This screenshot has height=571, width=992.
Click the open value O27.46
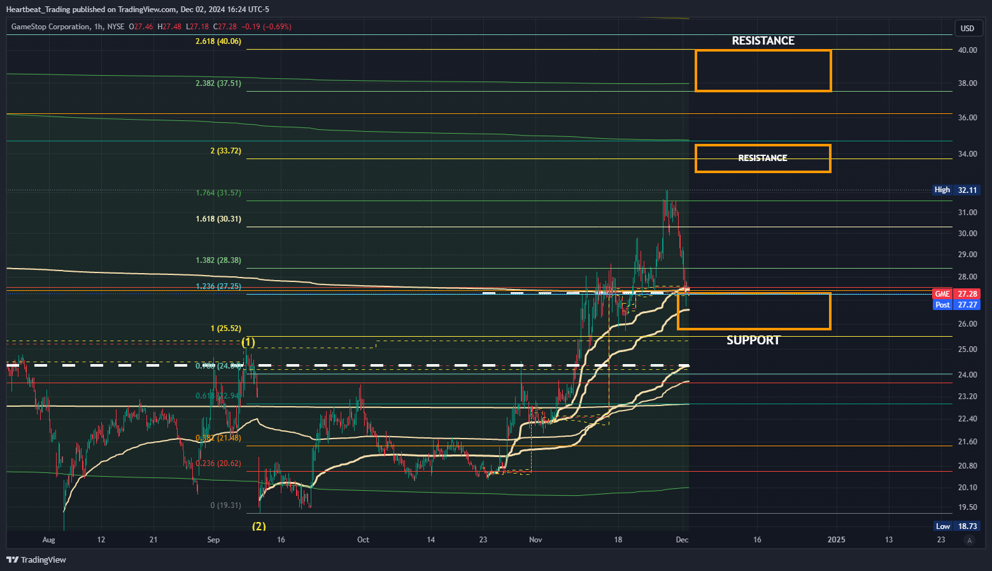coord(141,27)
